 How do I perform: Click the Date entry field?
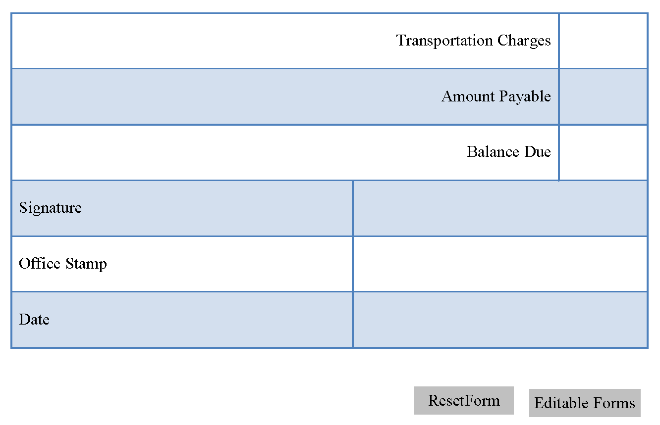(x=500, y=320)
